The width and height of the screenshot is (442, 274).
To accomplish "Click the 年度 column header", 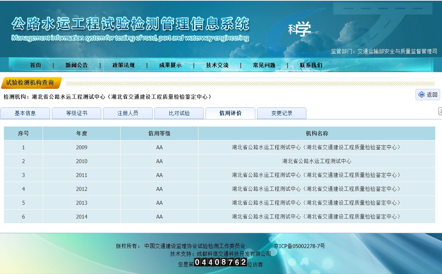I will [82, 134].
